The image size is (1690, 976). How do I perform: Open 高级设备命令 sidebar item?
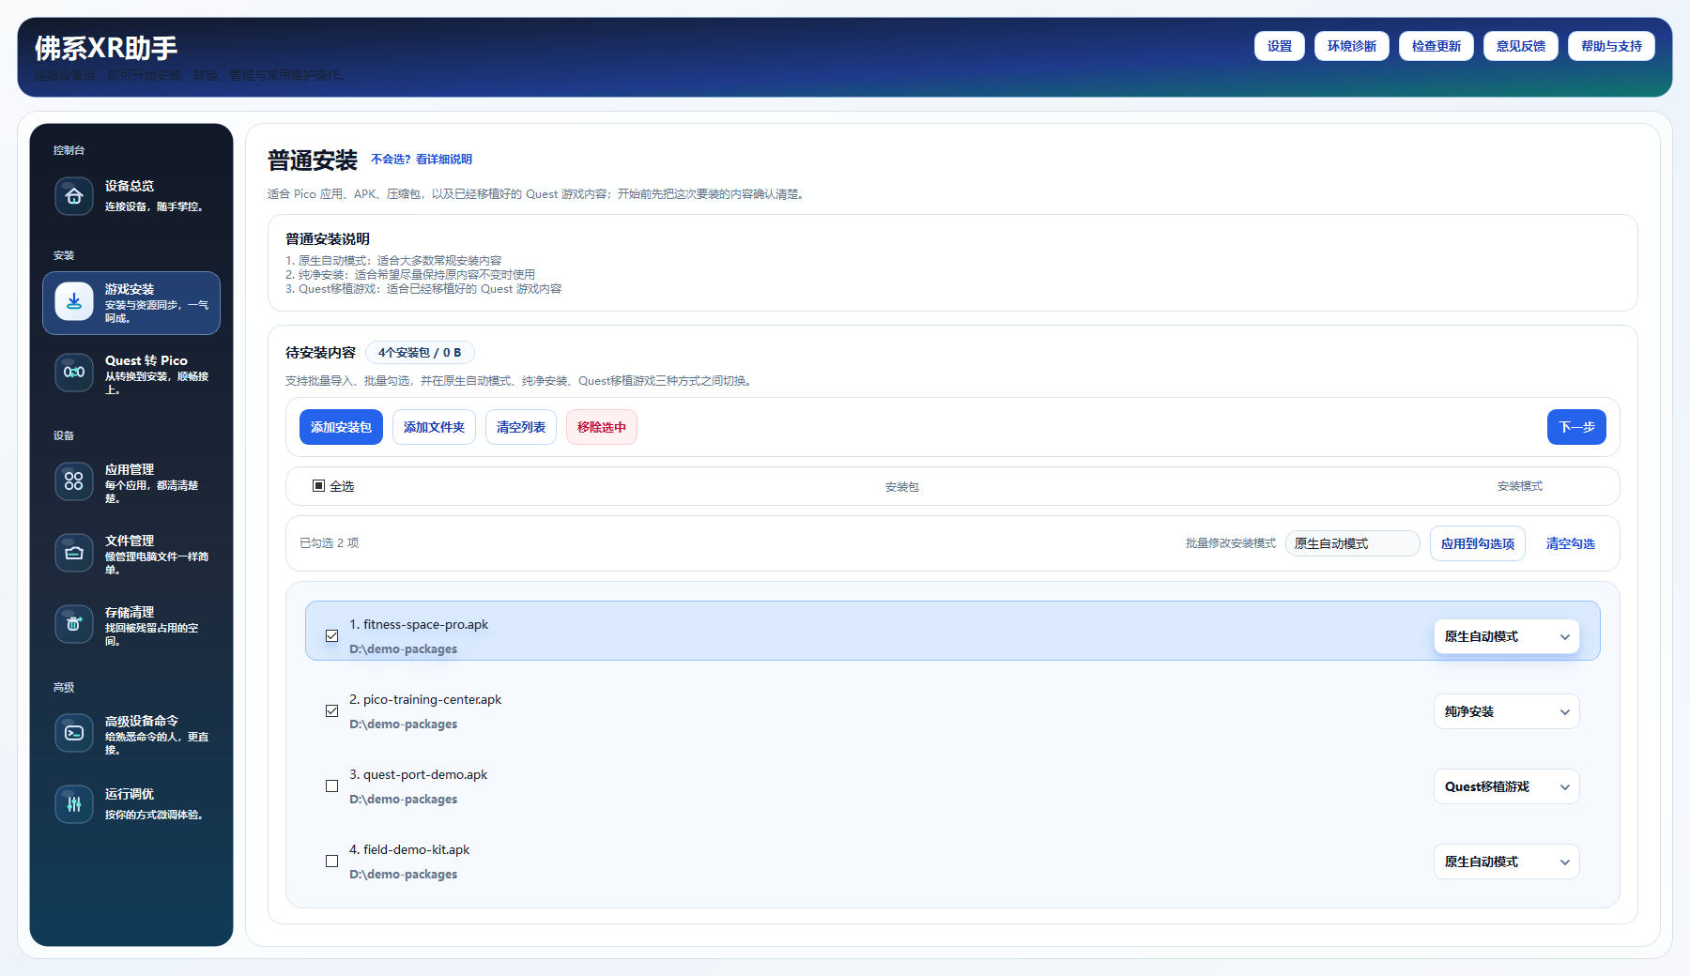click(131, 734)
